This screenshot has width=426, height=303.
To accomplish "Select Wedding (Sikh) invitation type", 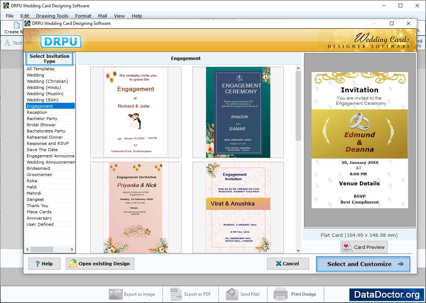I will [x=50, y=100].
